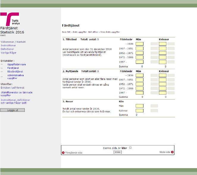The image size is (197, 175).
Task: Click the save button below the klar checkbox
Action: [118, 152]
